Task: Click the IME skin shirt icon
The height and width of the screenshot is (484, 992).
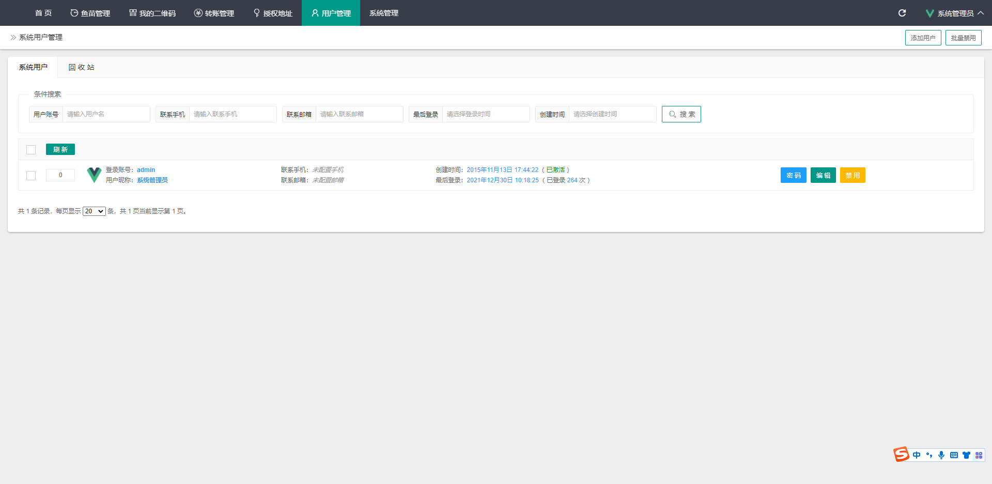Action: pos(966,455)
